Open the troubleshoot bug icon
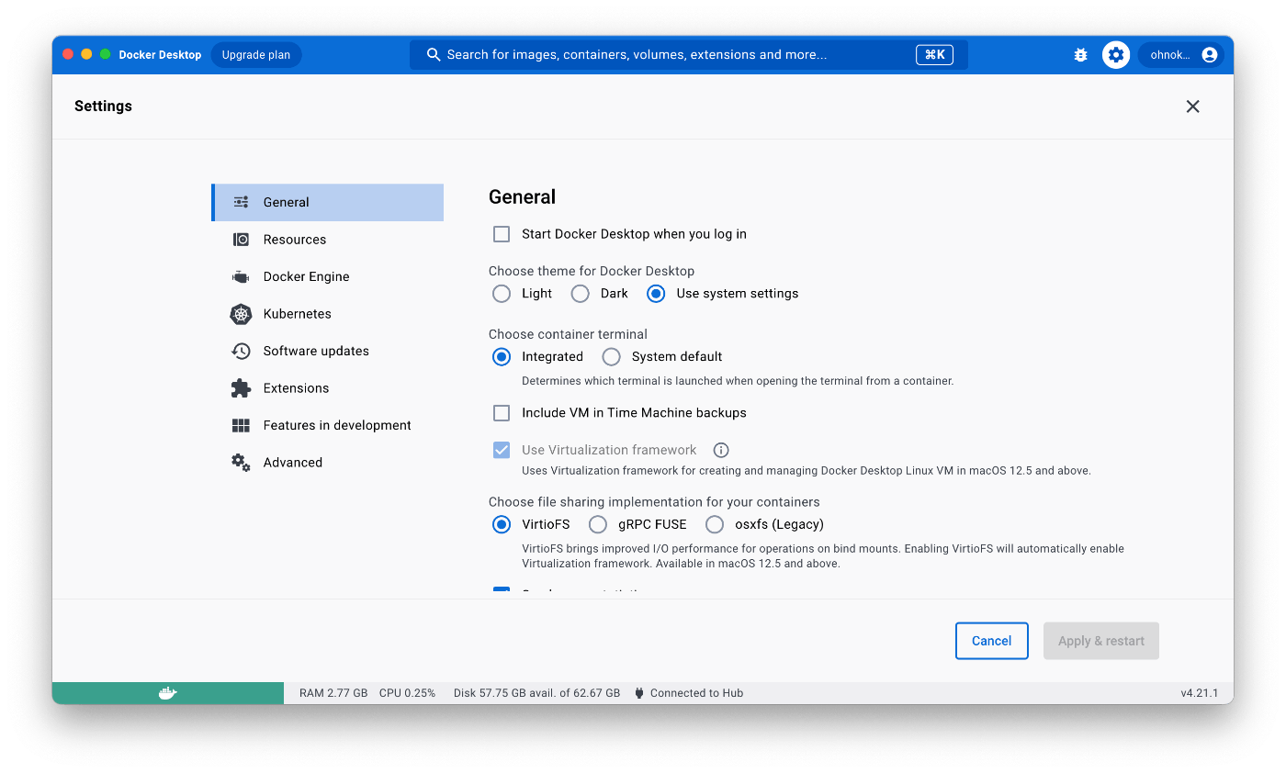Screen dimensions: 1286x773 1080,55
